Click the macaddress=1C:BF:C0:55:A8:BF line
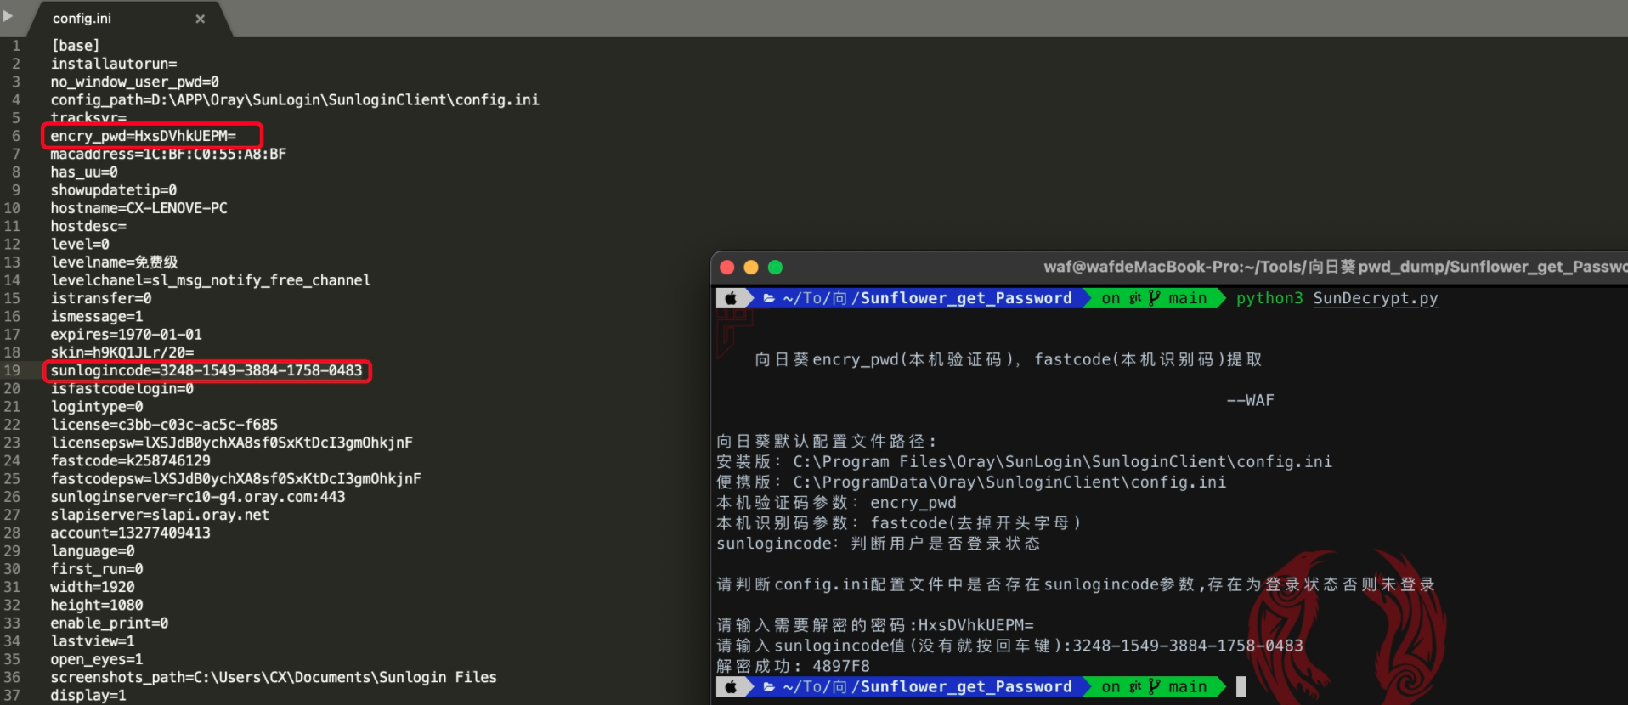Viewport: 1628px width, 705px height. click(x=168, y=154)
